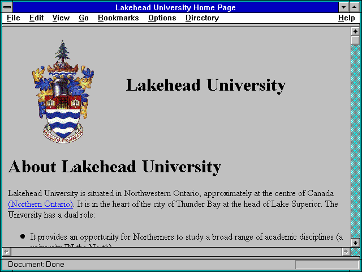362x272 pixels.
Task: Minimize the window with the down-arrow button
Action: point(344,7)
